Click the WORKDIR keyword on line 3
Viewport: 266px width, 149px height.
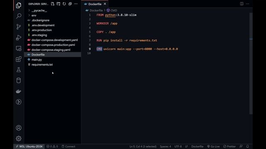coord(103,23)
